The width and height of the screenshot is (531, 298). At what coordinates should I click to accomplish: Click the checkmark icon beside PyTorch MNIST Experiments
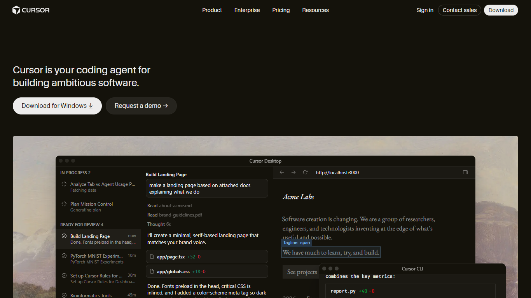(64, 256)
